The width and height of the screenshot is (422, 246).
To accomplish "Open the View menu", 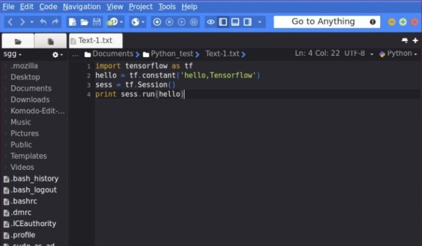I will pos(115,6).
